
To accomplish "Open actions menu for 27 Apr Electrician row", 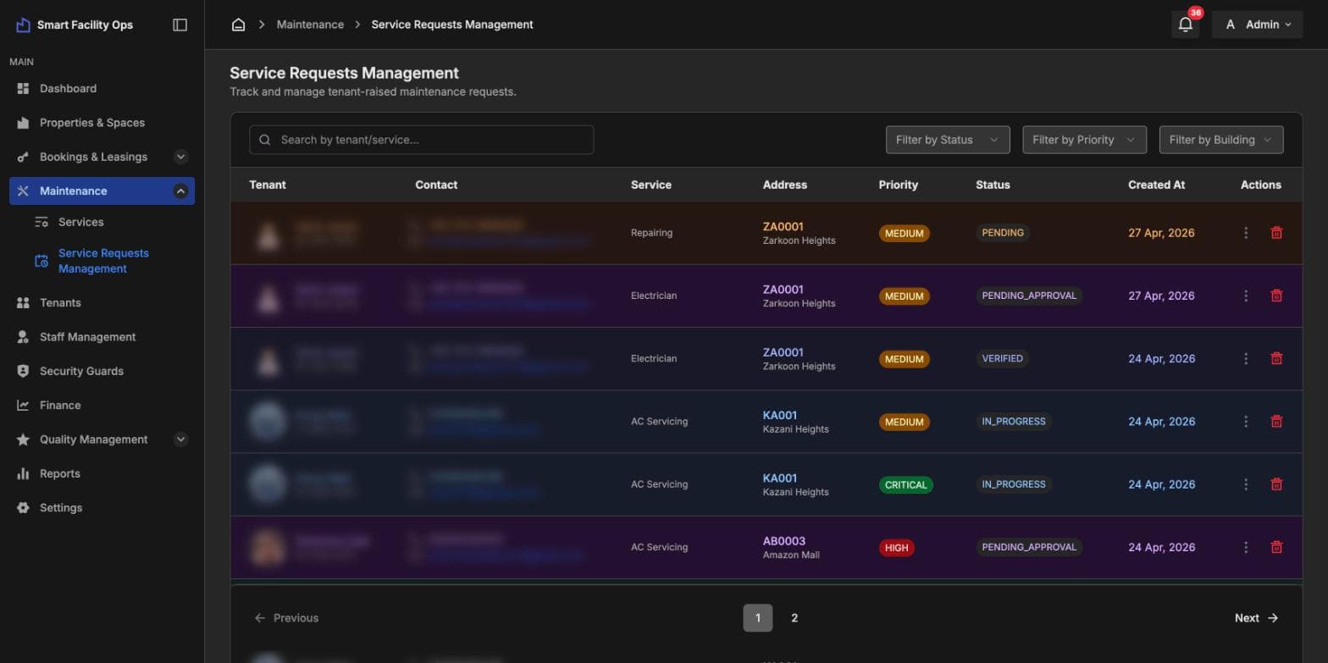I will 1246,296.
